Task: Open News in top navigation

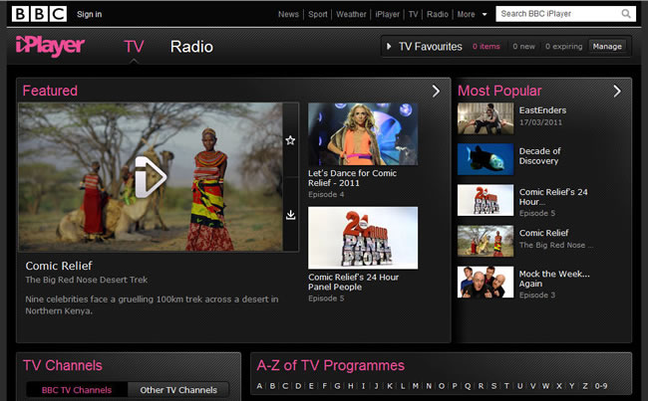Action: click(x=288, y=15)
